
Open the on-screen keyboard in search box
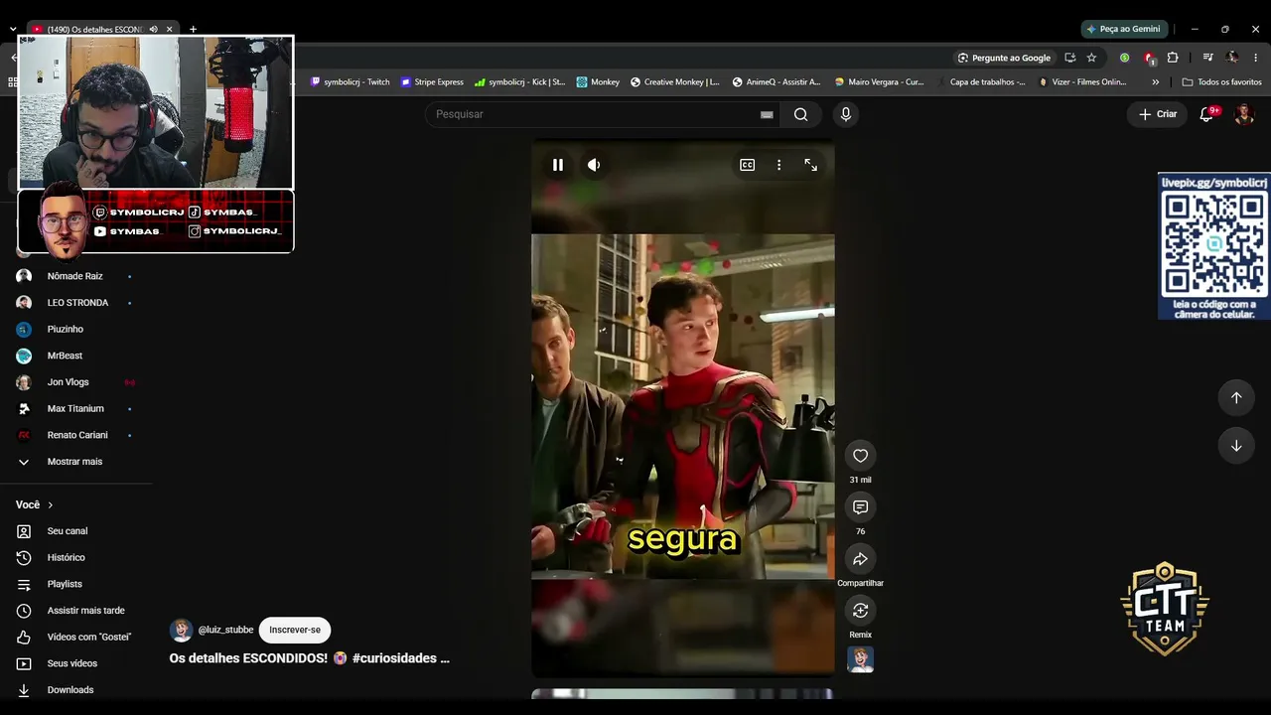click(x=767, y=114)
